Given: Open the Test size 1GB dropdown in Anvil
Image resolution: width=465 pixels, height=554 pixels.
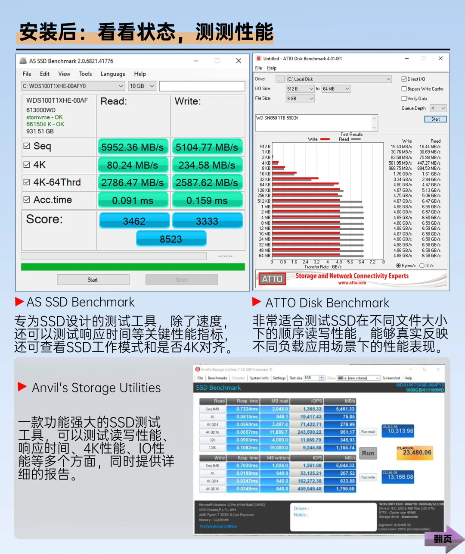Looking at the screenshot, I should coord(314,378).
